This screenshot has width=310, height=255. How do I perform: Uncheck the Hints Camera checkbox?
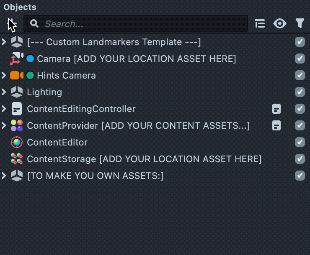(300, 76)
